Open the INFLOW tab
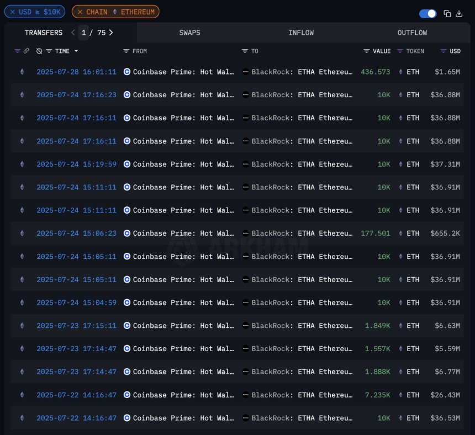 click(301, 33)
